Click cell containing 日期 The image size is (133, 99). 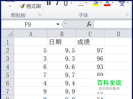click(62, 42)
